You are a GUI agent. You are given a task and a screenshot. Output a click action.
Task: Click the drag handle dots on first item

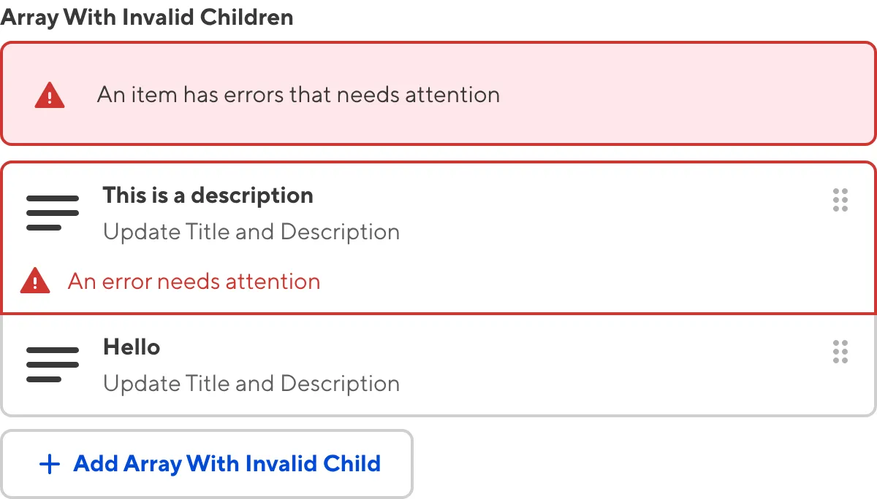coord(840,200)
